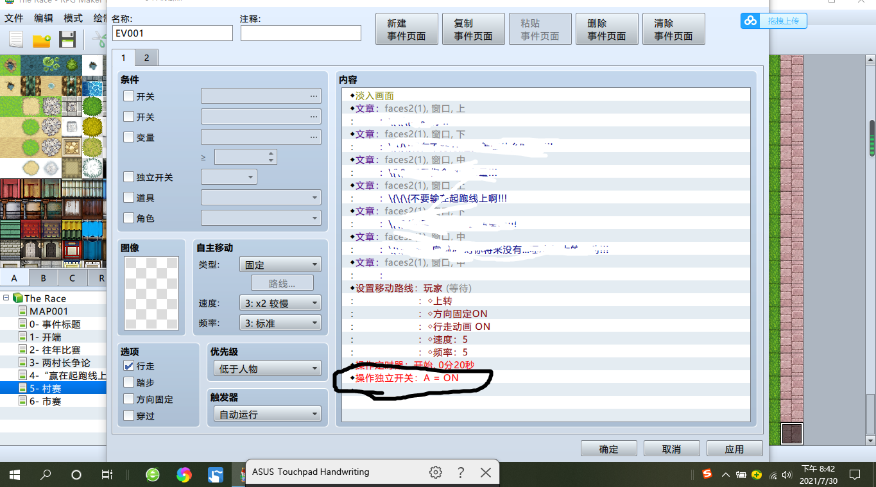Open the 文件 menu
The height and width of the screenshot is (487, 876).
[13, 18]
